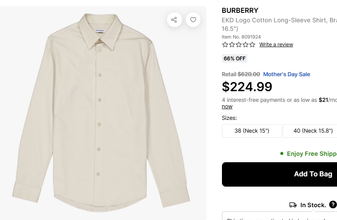Open the Mother's Day Sale link
The height and width of the screenshot is (220, 337).
(x=286, y=74)
